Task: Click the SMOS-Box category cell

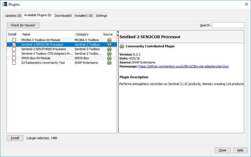Action: tap(82, 58)
